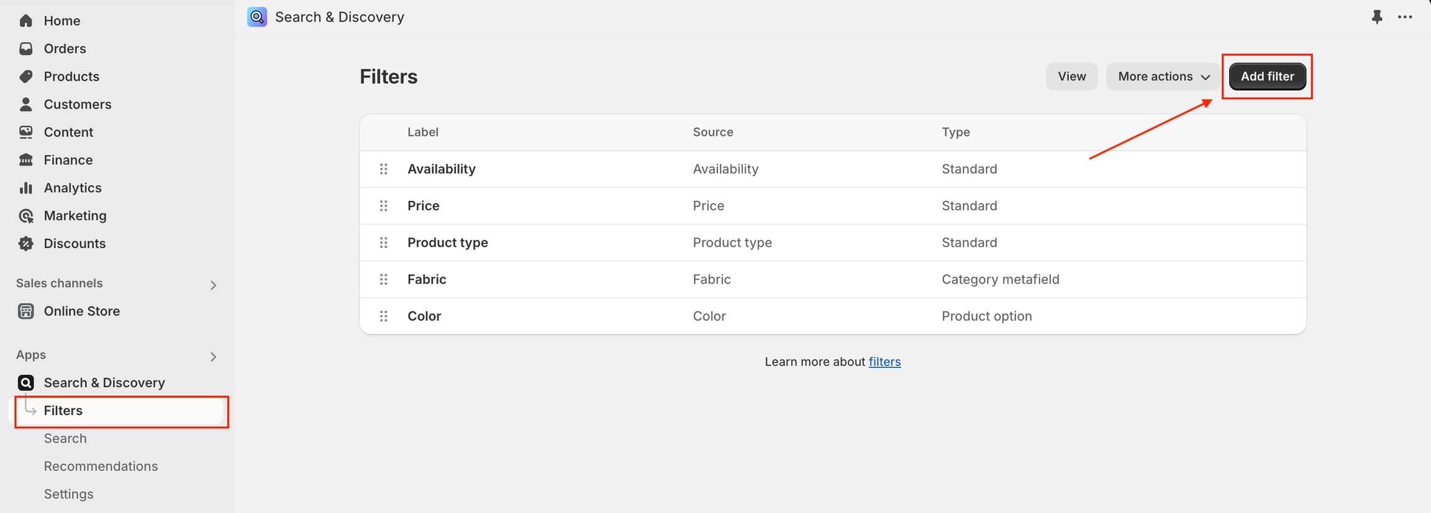Image resolution: width=1431 pixels, height=513 pixels.
Task: Open the Product type filter row
Action: [448, 243]
